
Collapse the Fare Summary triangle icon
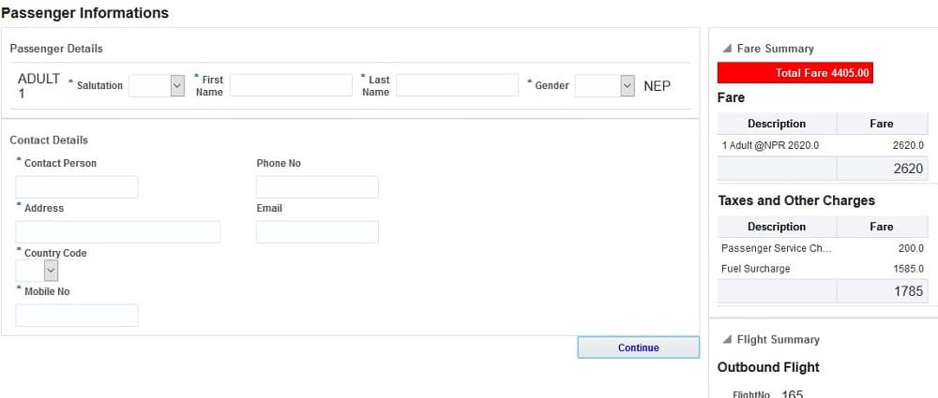click(727, 49)
